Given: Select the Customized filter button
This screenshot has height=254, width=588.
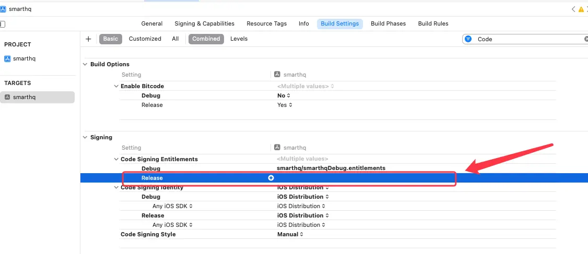Looking at the screenshot, I should [x=145, y=39].
